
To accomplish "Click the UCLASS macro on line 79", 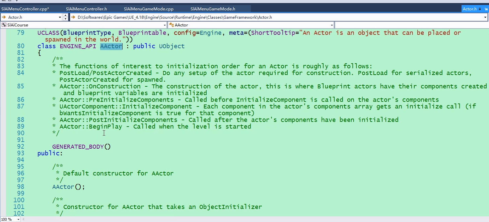I will (49, 33).
